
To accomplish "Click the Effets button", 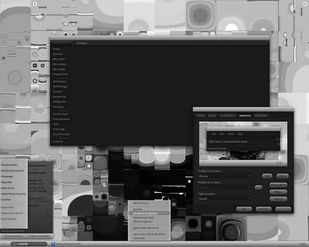I will point(278,192).
